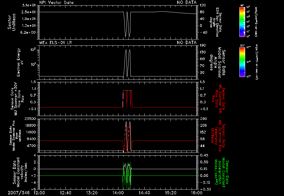This screenshot has height=196, width=284.
Task: Click the 13:20 time axis label
Action: pyautogui.click(x=92, y=193)
